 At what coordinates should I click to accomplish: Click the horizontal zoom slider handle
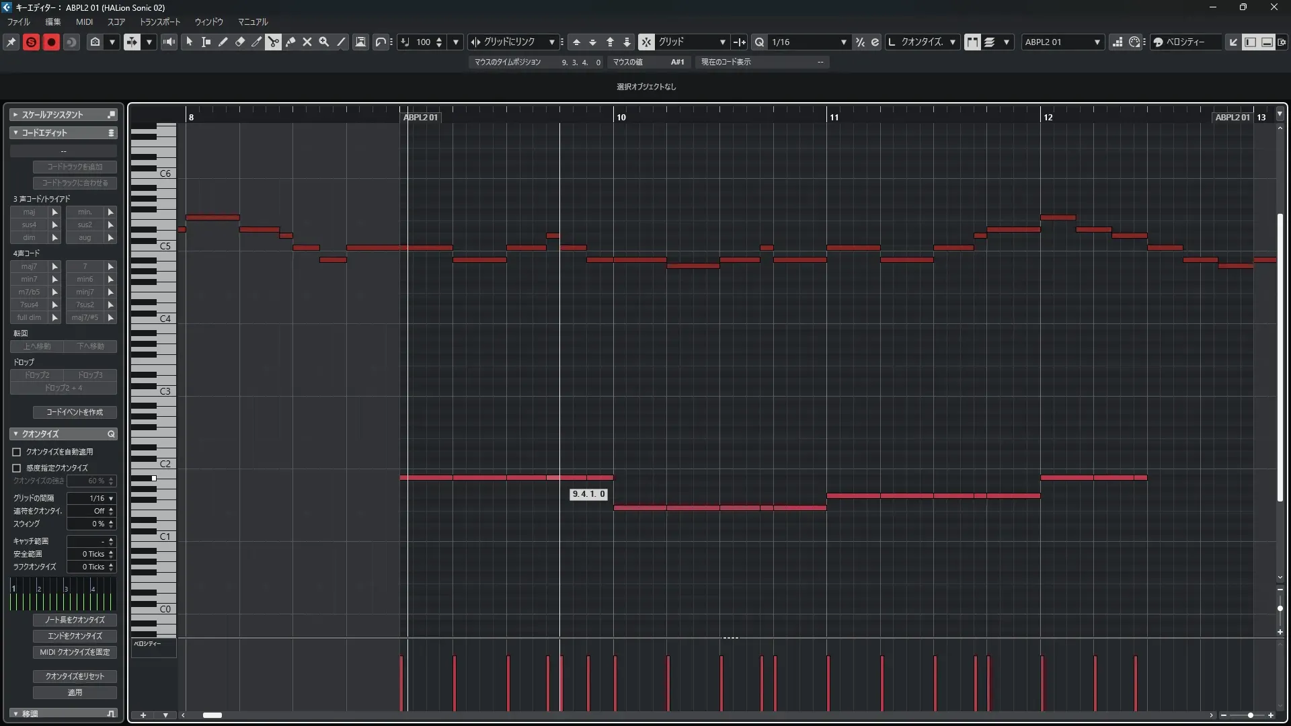point(1250,715)
